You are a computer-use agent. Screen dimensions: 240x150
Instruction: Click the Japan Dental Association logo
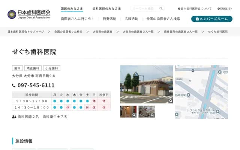(29, 14)
